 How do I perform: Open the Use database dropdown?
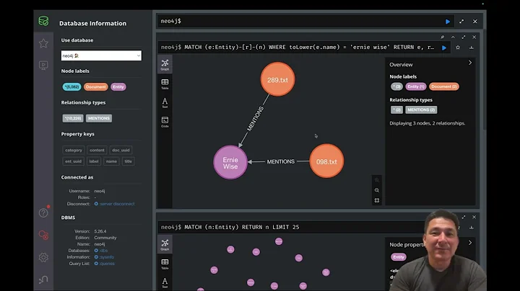pos(101,55)
